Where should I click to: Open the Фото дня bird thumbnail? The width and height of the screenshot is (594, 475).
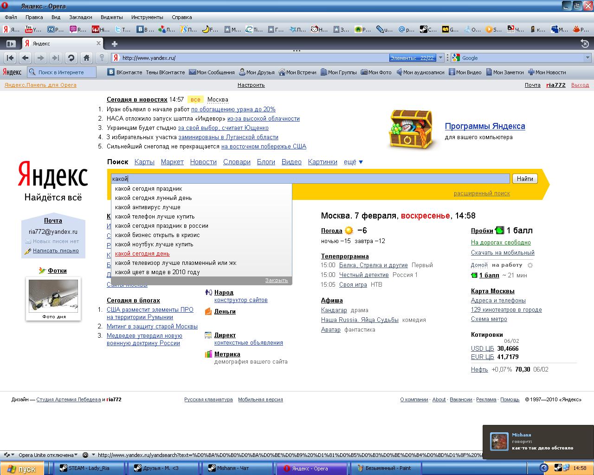tap(53, 295)
